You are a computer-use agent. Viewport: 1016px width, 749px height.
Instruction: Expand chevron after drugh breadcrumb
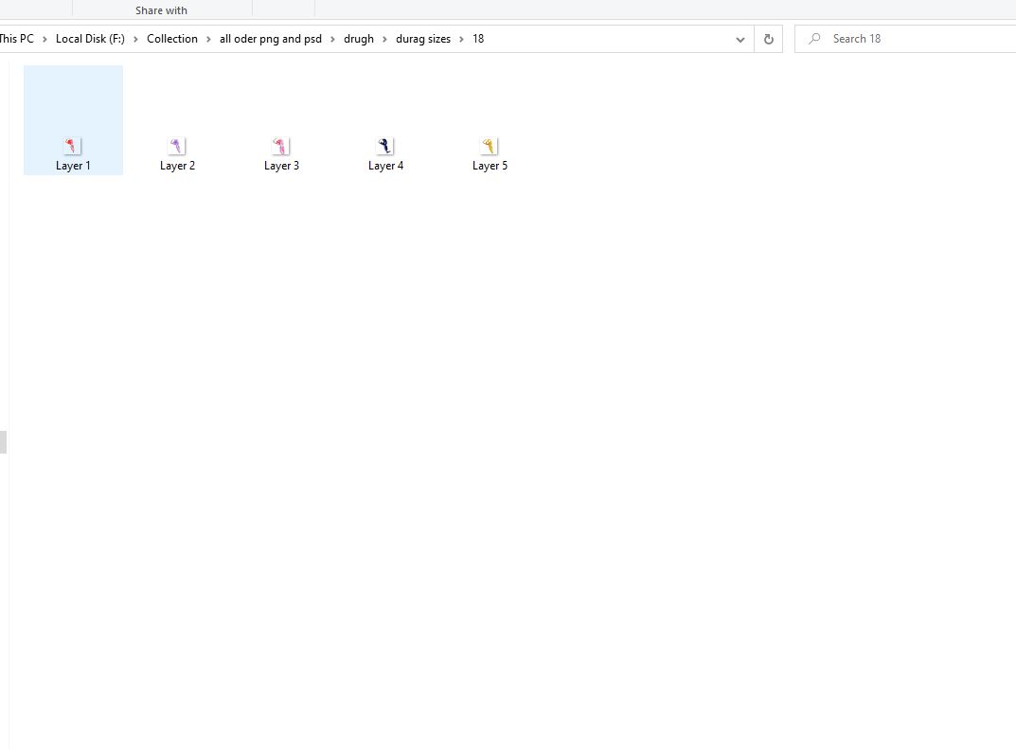tap(384, 40)
